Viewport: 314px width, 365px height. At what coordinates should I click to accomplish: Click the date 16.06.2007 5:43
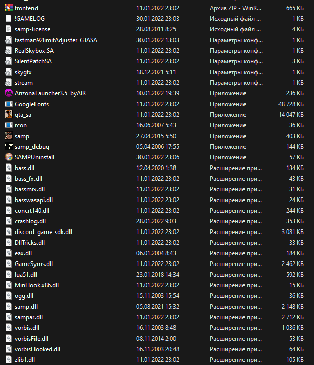(156, 125)
